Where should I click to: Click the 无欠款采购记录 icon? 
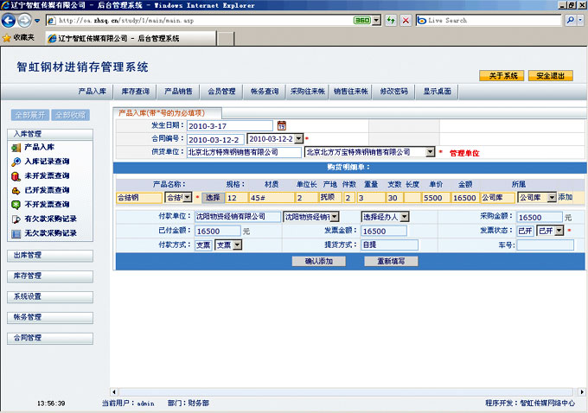16,233
